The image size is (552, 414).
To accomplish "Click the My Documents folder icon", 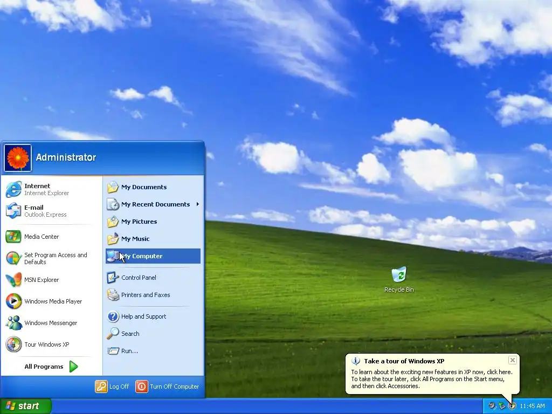I will pyautogui.click(x=113, y=187).
